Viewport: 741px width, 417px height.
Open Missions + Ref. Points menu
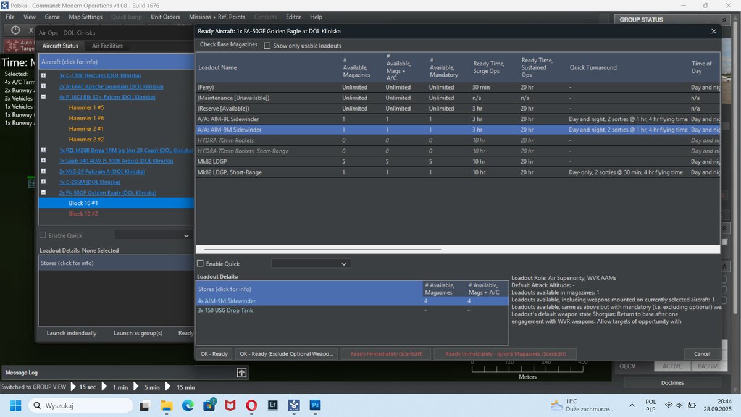tap(217, 17)
